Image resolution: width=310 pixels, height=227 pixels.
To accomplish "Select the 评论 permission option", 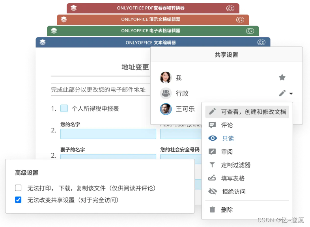I will (x=247, y=125).
